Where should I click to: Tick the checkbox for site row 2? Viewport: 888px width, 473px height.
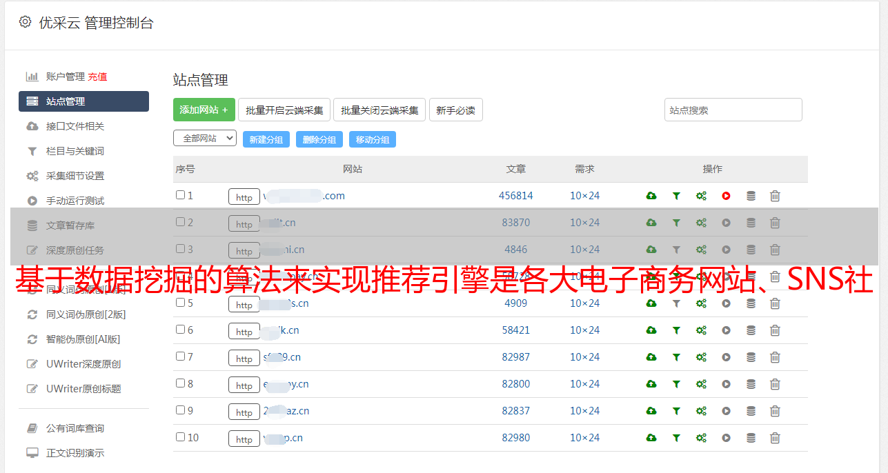tap(180, 222)
